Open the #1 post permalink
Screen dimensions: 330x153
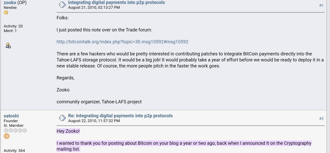pos(321,5)
